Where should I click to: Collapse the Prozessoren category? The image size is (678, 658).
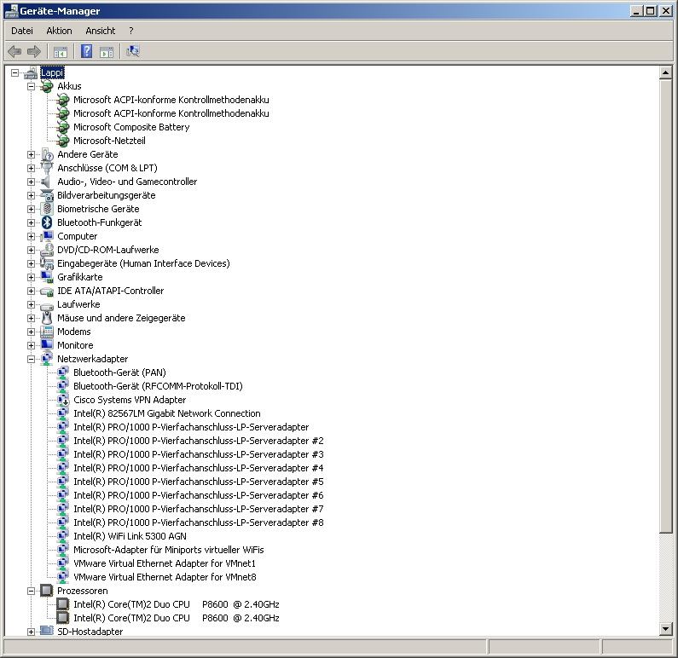[x=32, y=591]
